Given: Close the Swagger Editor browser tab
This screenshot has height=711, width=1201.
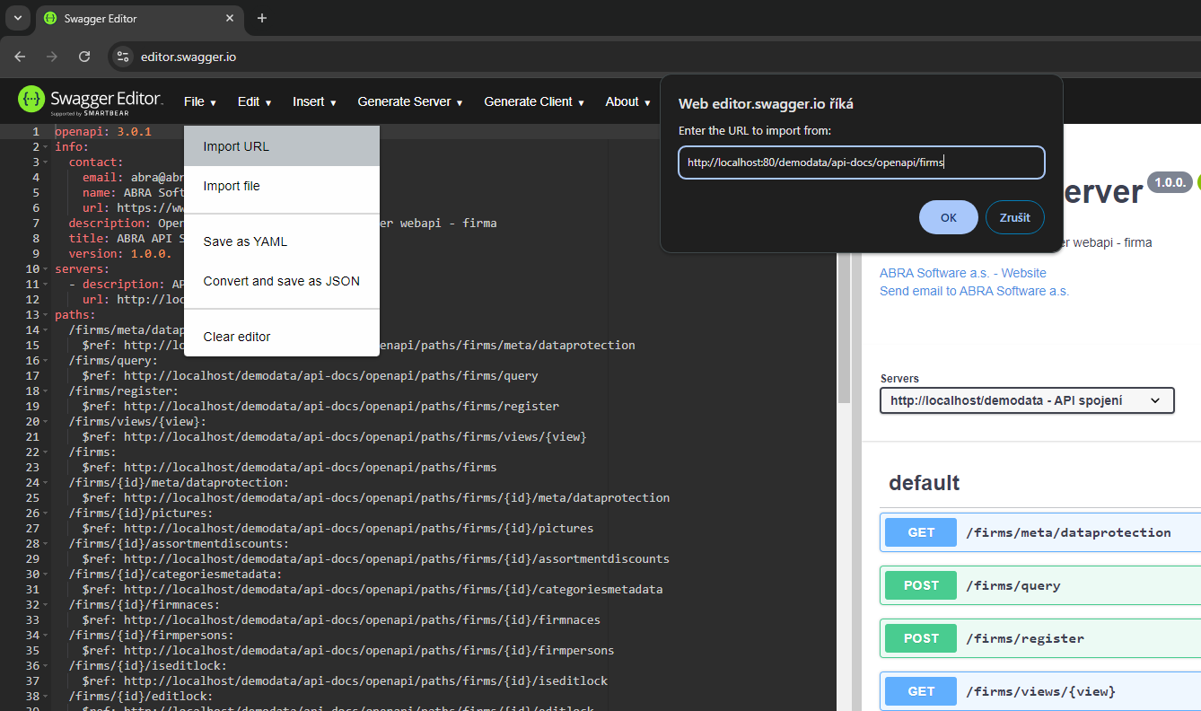Looking at the screenshot, I should (x=230, y=18).
